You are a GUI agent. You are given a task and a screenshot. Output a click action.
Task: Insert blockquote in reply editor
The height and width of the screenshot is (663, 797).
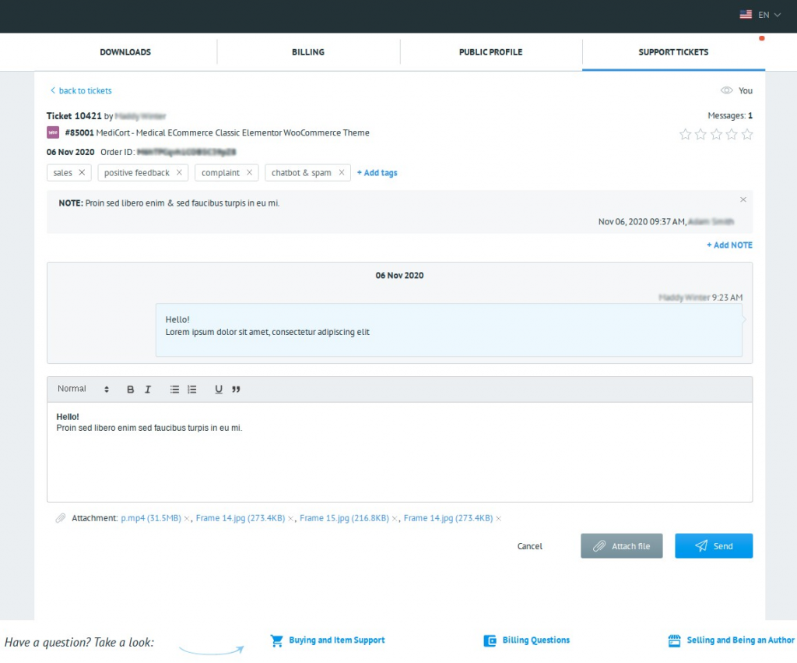[x=236, y=390]
